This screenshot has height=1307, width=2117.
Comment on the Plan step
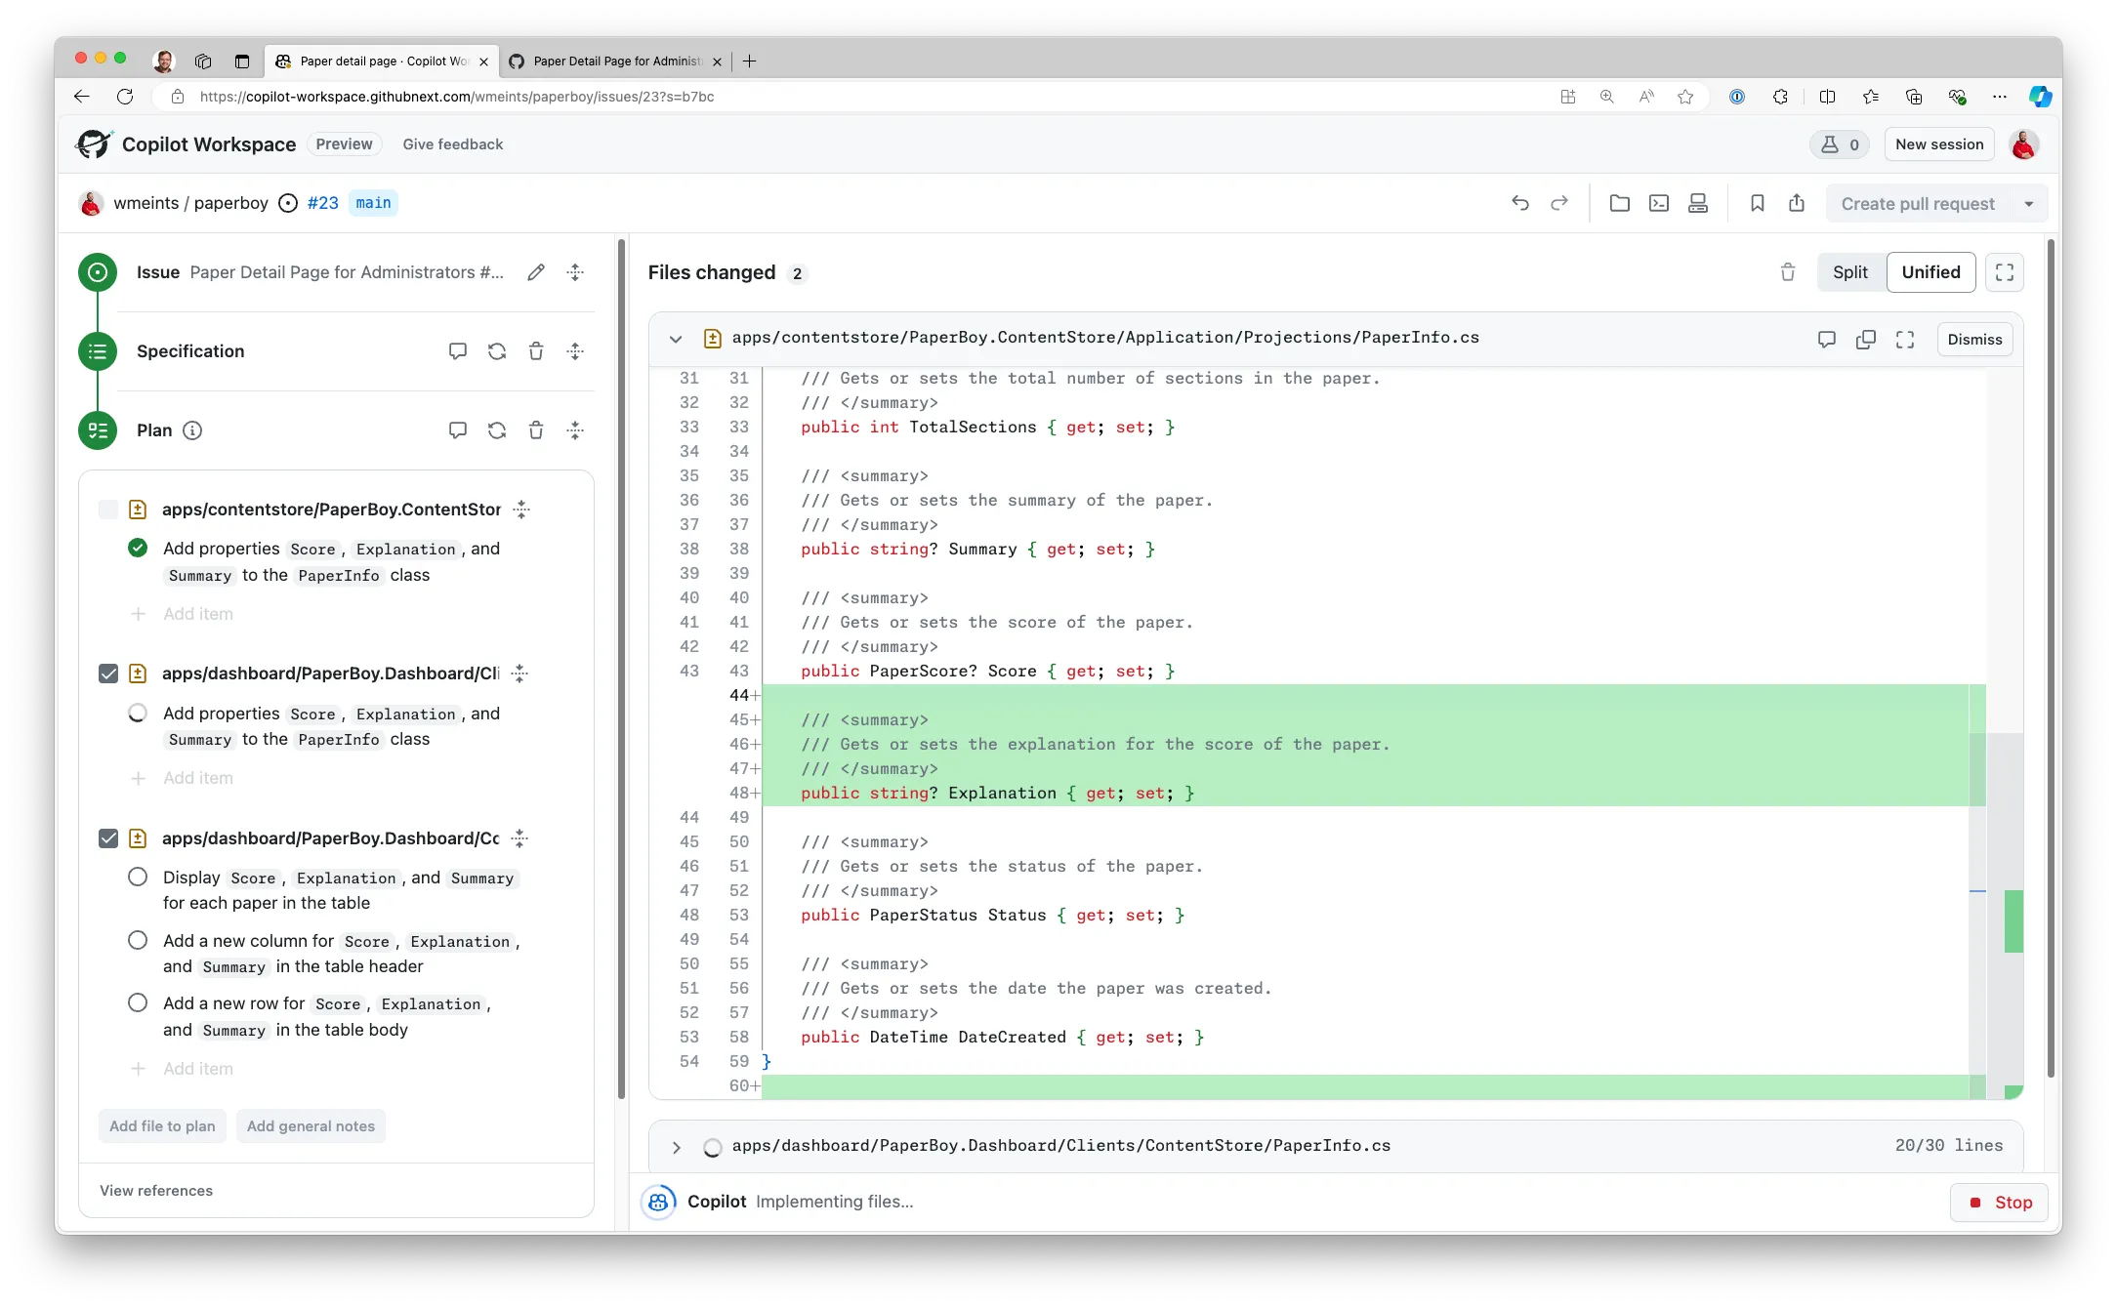pos(458,430)
